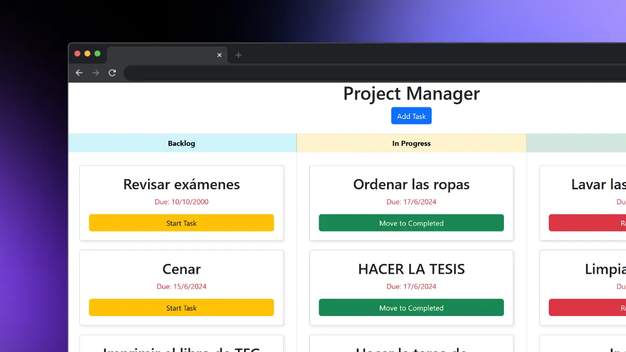
Task: Start the Cenar task
Action: click(182, 308)
